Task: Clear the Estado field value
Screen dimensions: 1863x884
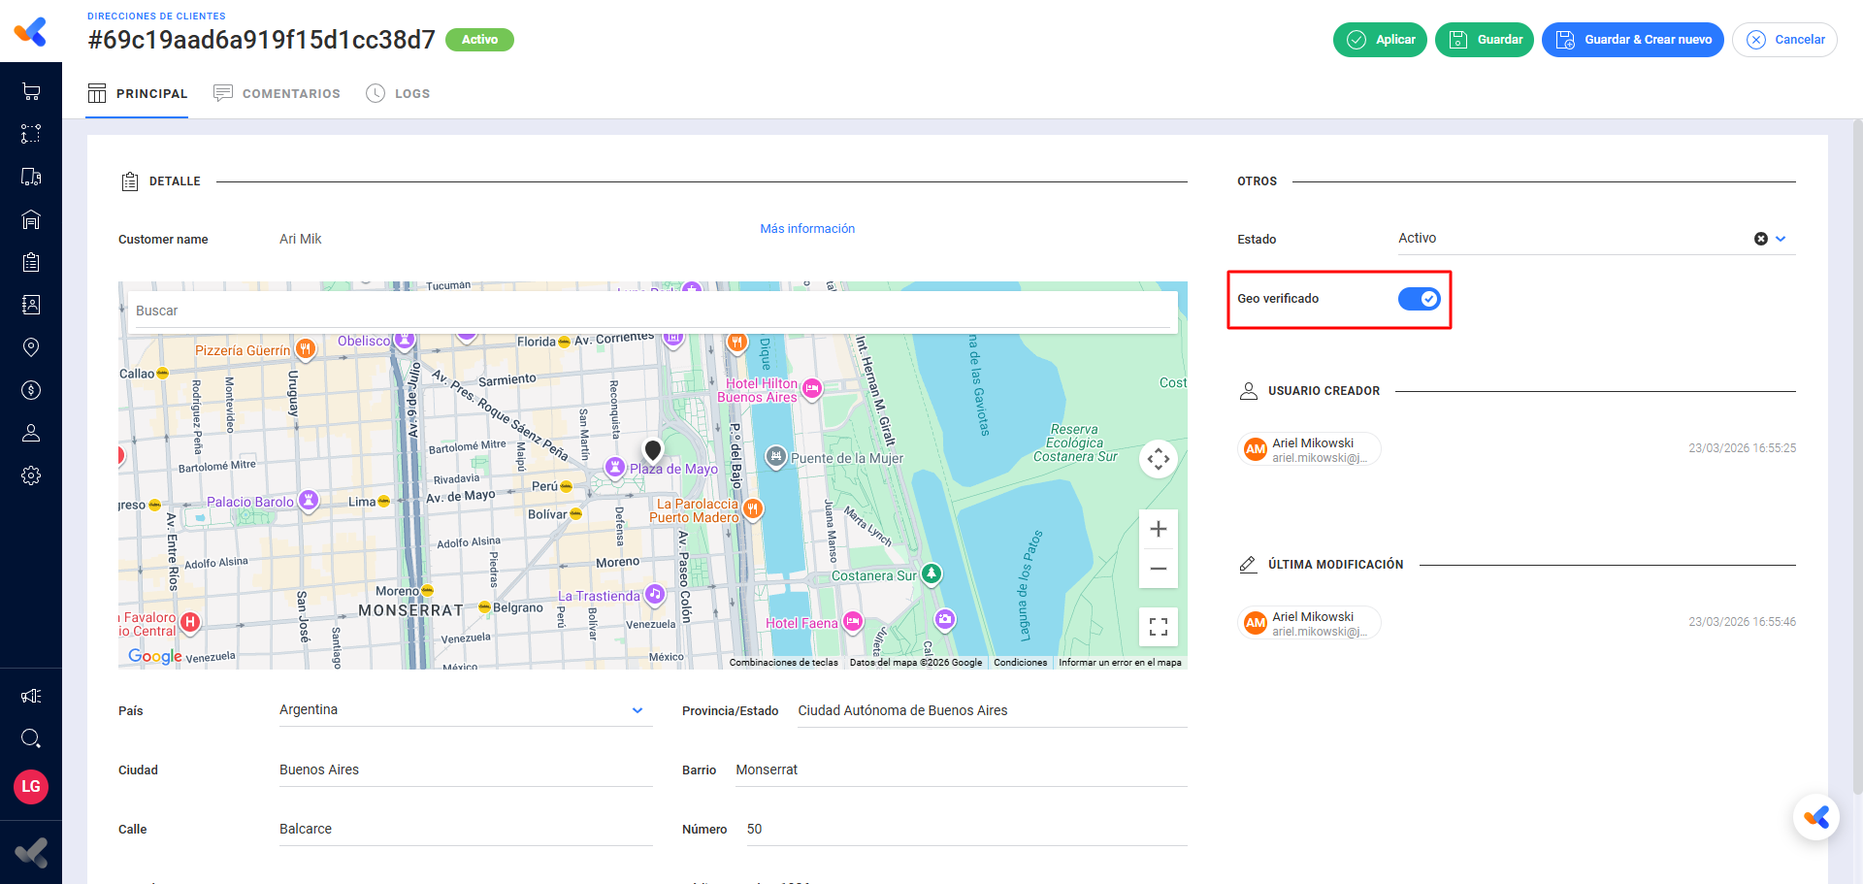Action: [1760, 239]
